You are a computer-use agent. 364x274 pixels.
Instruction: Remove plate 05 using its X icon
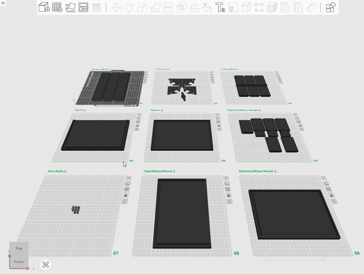click(218, 115)
